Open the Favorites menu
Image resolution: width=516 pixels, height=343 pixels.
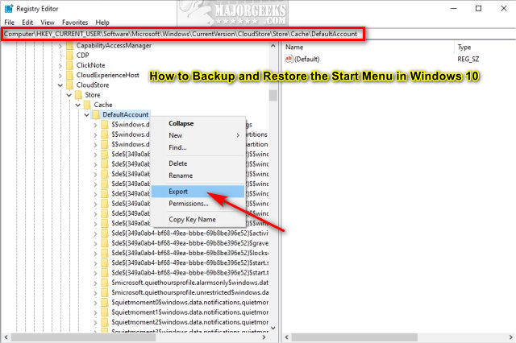pyautogui.click(x=75, y=23)
